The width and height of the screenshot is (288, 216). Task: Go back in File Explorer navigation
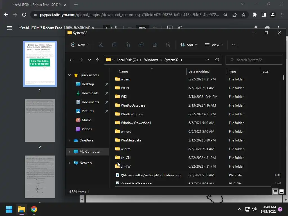[x=71, y=60]
